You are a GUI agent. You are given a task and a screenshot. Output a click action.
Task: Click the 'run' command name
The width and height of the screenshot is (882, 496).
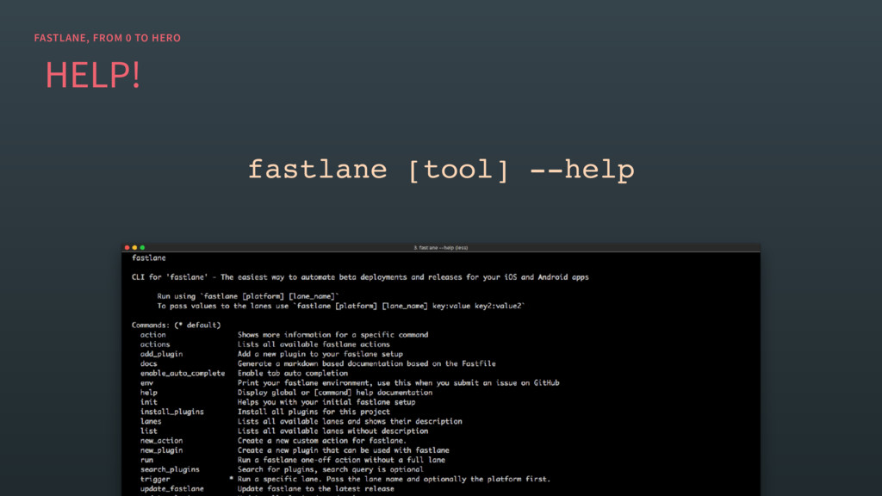(146, 460)
